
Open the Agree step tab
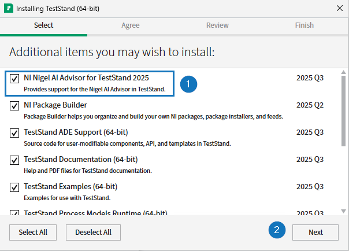(x=131, y=25)
